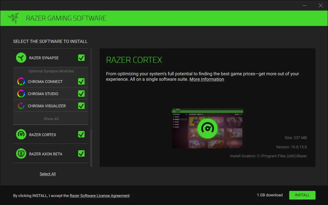
Task: Open the Razer Software License Agreement
Action: point(100,196)
